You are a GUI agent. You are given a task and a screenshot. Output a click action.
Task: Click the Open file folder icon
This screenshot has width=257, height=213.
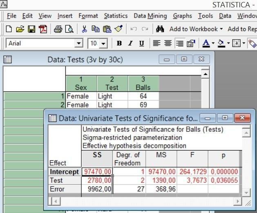click(20, 29)
